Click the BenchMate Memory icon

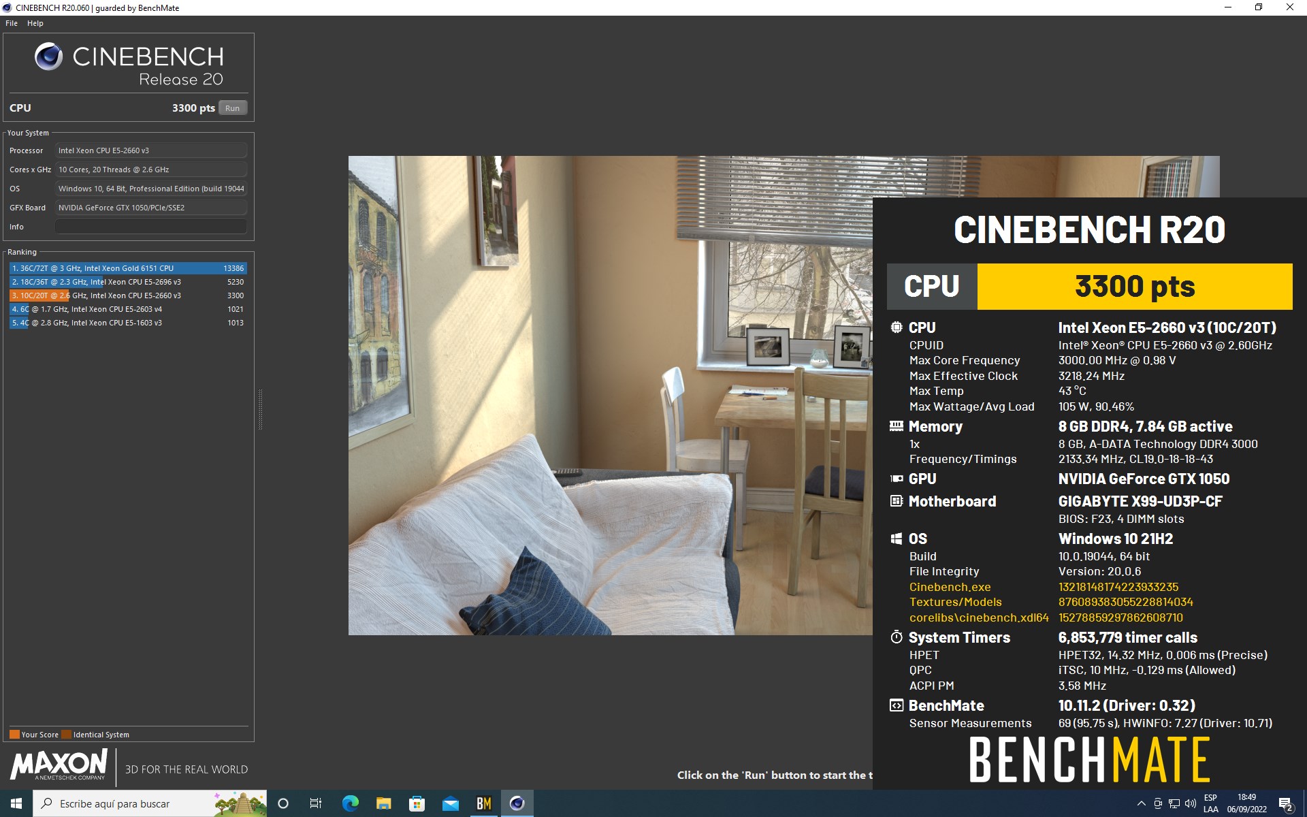[897, 426]
